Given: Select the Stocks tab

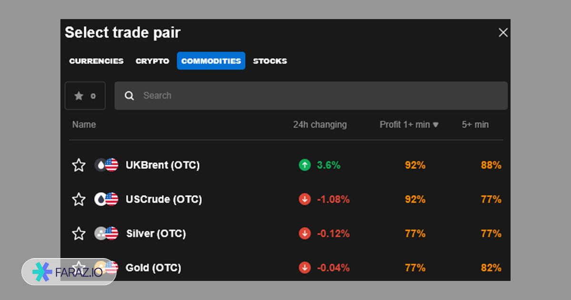Looking at the screenshot, I should 270,61.
